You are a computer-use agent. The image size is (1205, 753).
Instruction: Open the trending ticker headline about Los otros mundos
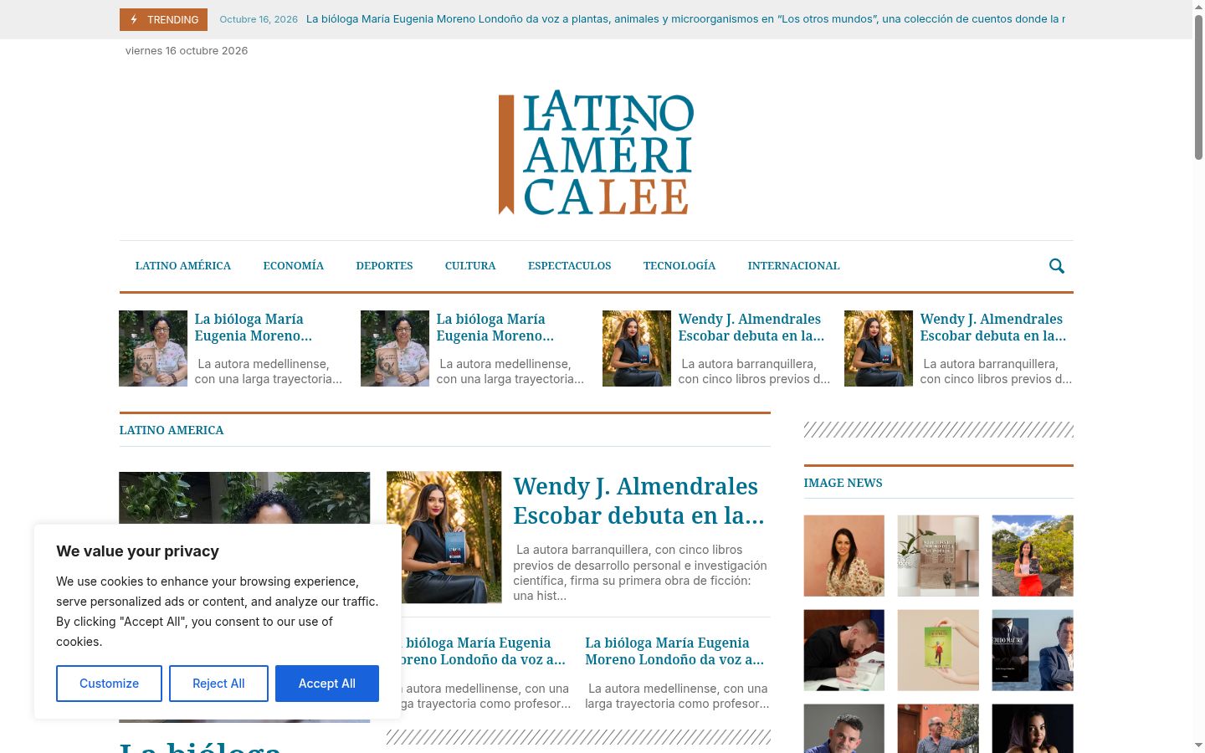pos(685,19)
